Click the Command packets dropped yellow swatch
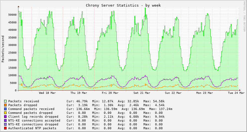 pyautogui.click(x=6, y=113)
